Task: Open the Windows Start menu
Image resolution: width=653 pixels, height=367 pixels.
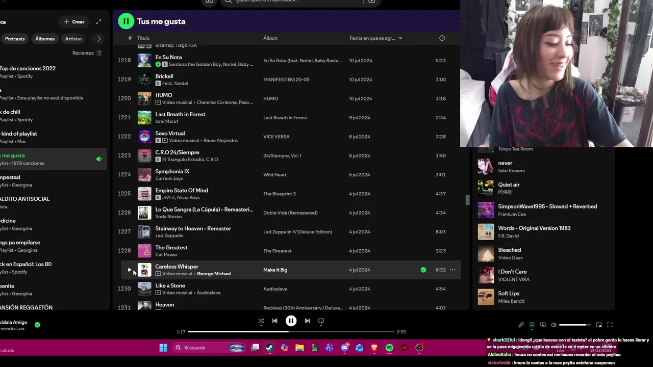Action: click(163, 348)
